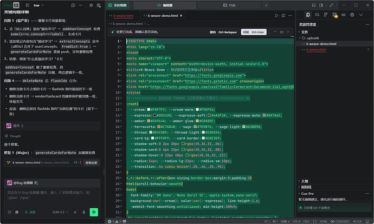
Task: Open the search icon in right sidebar
Action: [317, 15]
